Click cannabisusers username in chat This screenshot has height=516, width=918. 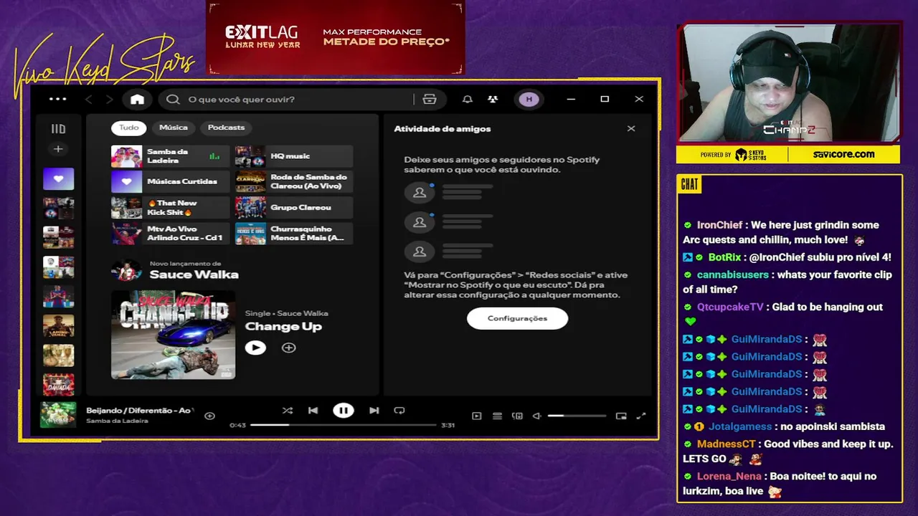pyautogui.click(x=732, y=275)
